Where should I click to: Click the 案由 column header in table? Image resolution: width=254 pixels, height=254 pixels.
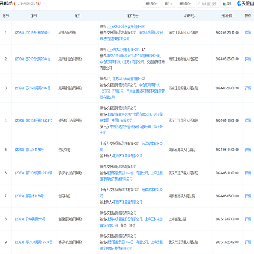point(77,16)
